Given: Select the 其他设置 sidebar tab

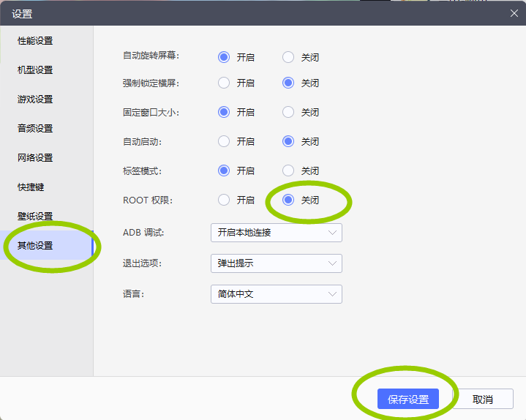Looking at the screenshot, I should [x=35, y=246].
